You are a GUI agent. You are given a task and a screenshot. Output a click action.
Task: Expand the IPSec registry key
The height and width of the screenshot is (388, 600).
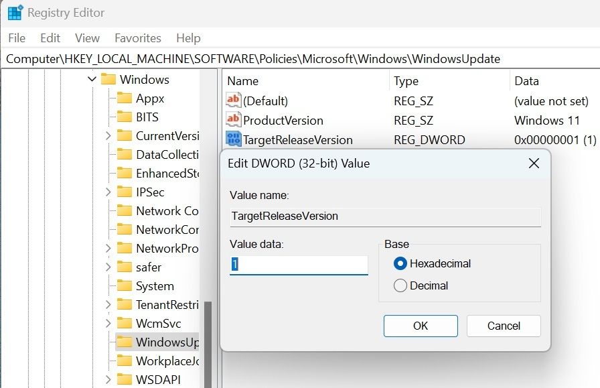108,192
